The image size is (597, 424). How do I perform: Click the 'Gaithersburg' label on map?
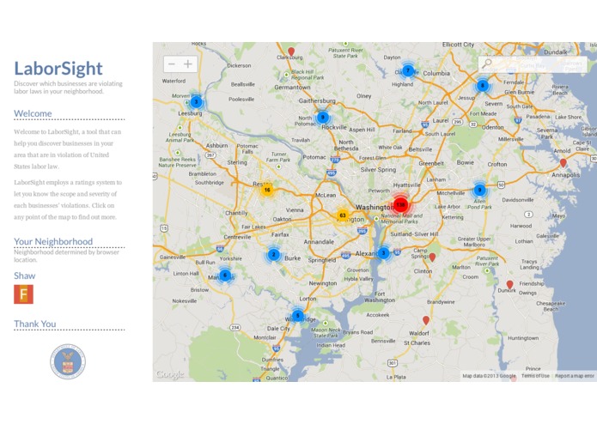[317, 100]
